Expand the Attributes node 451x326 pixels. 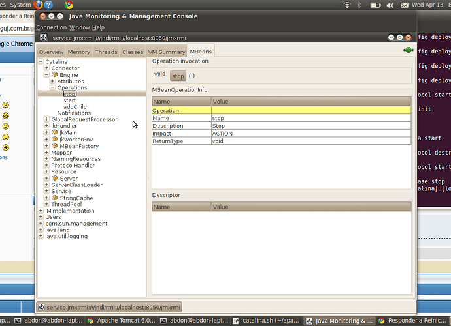[53, 81]
